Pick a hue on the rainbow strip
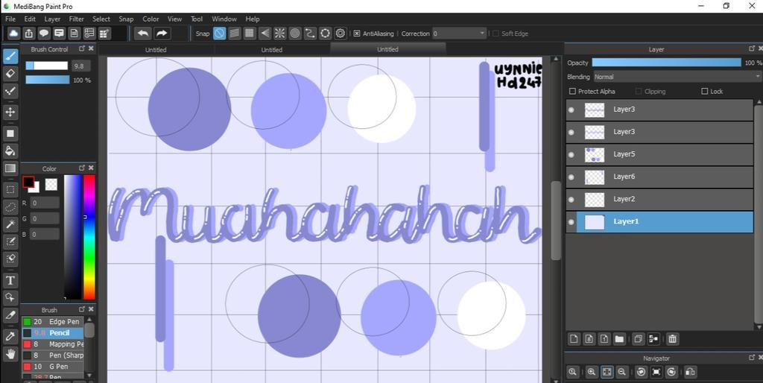 coord(89,237)
